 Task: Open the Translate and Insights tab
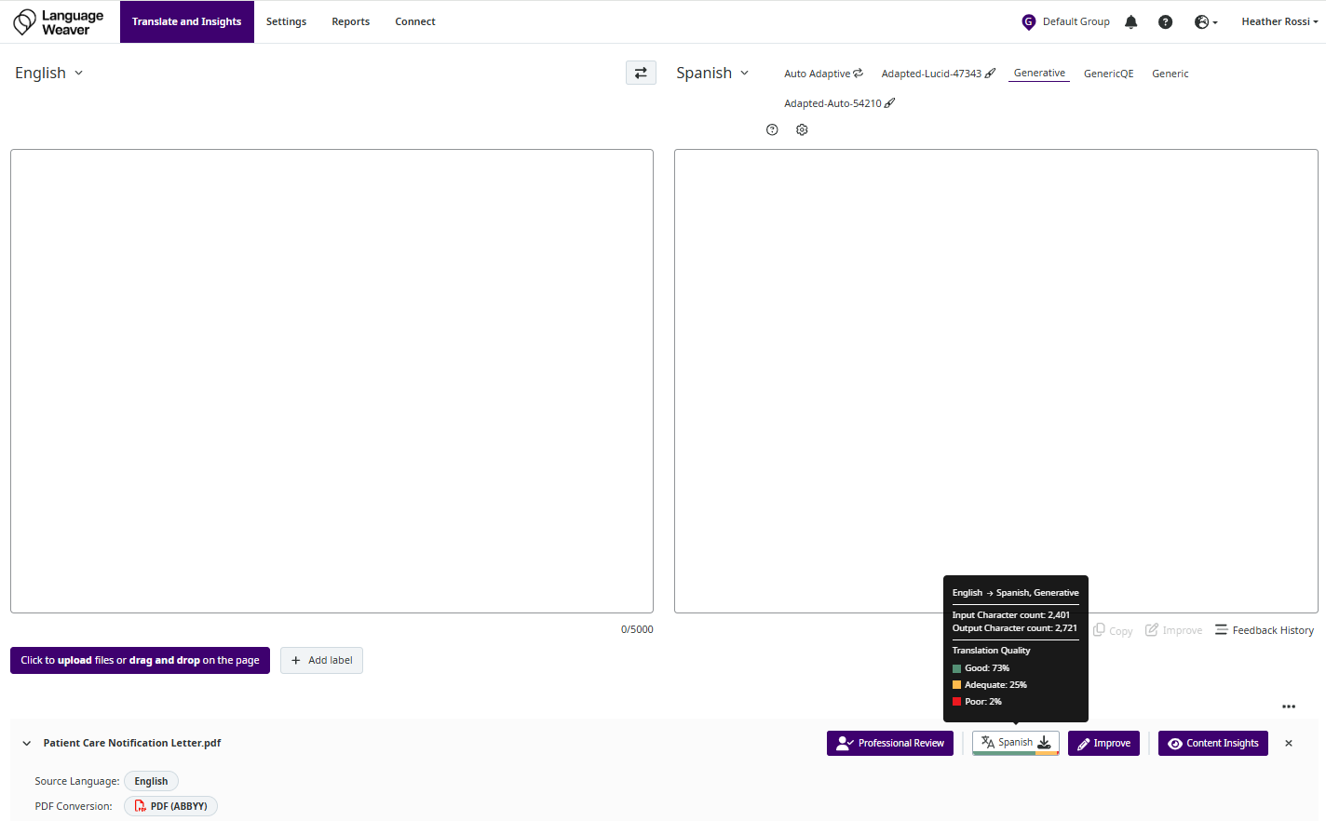pyautogui.click(x=186, y=21)
